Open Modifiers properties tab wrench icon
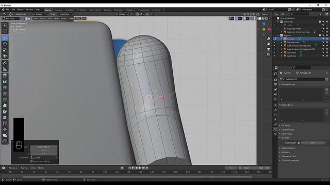Viewport: 330px width, 185px height. click(x=275, y=109)
